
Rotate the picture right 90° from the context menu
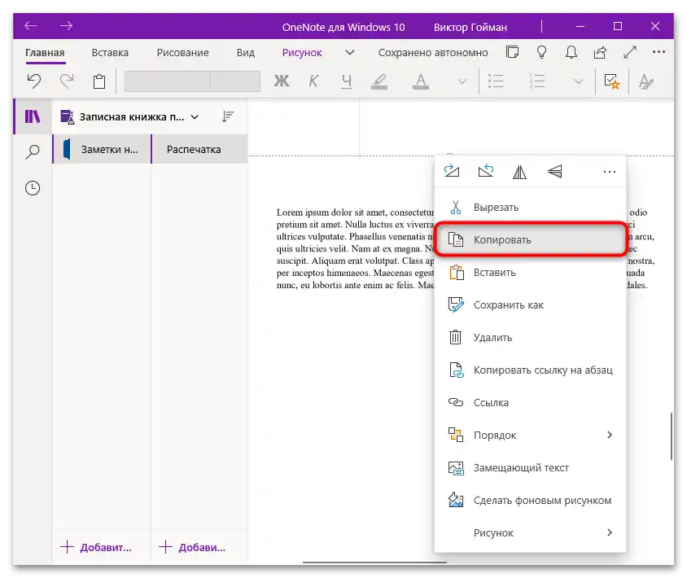pyautogui.click(x=452, y=171)
